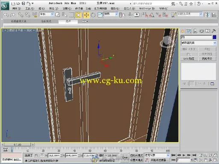This screenshot has height=164, width=219.
Task: Expand quick access toolbar customize arrow
Action: click(x=33, y=3)
